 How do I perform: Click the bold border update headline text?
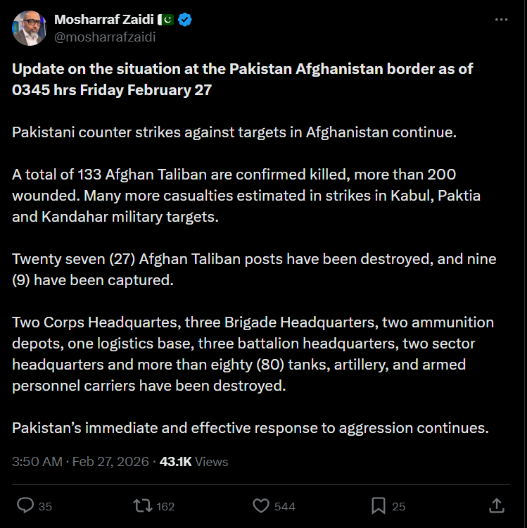click(242, 80)
